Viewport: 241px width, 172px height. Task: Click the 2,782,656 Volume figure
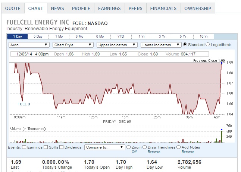[x=190, y=162]
